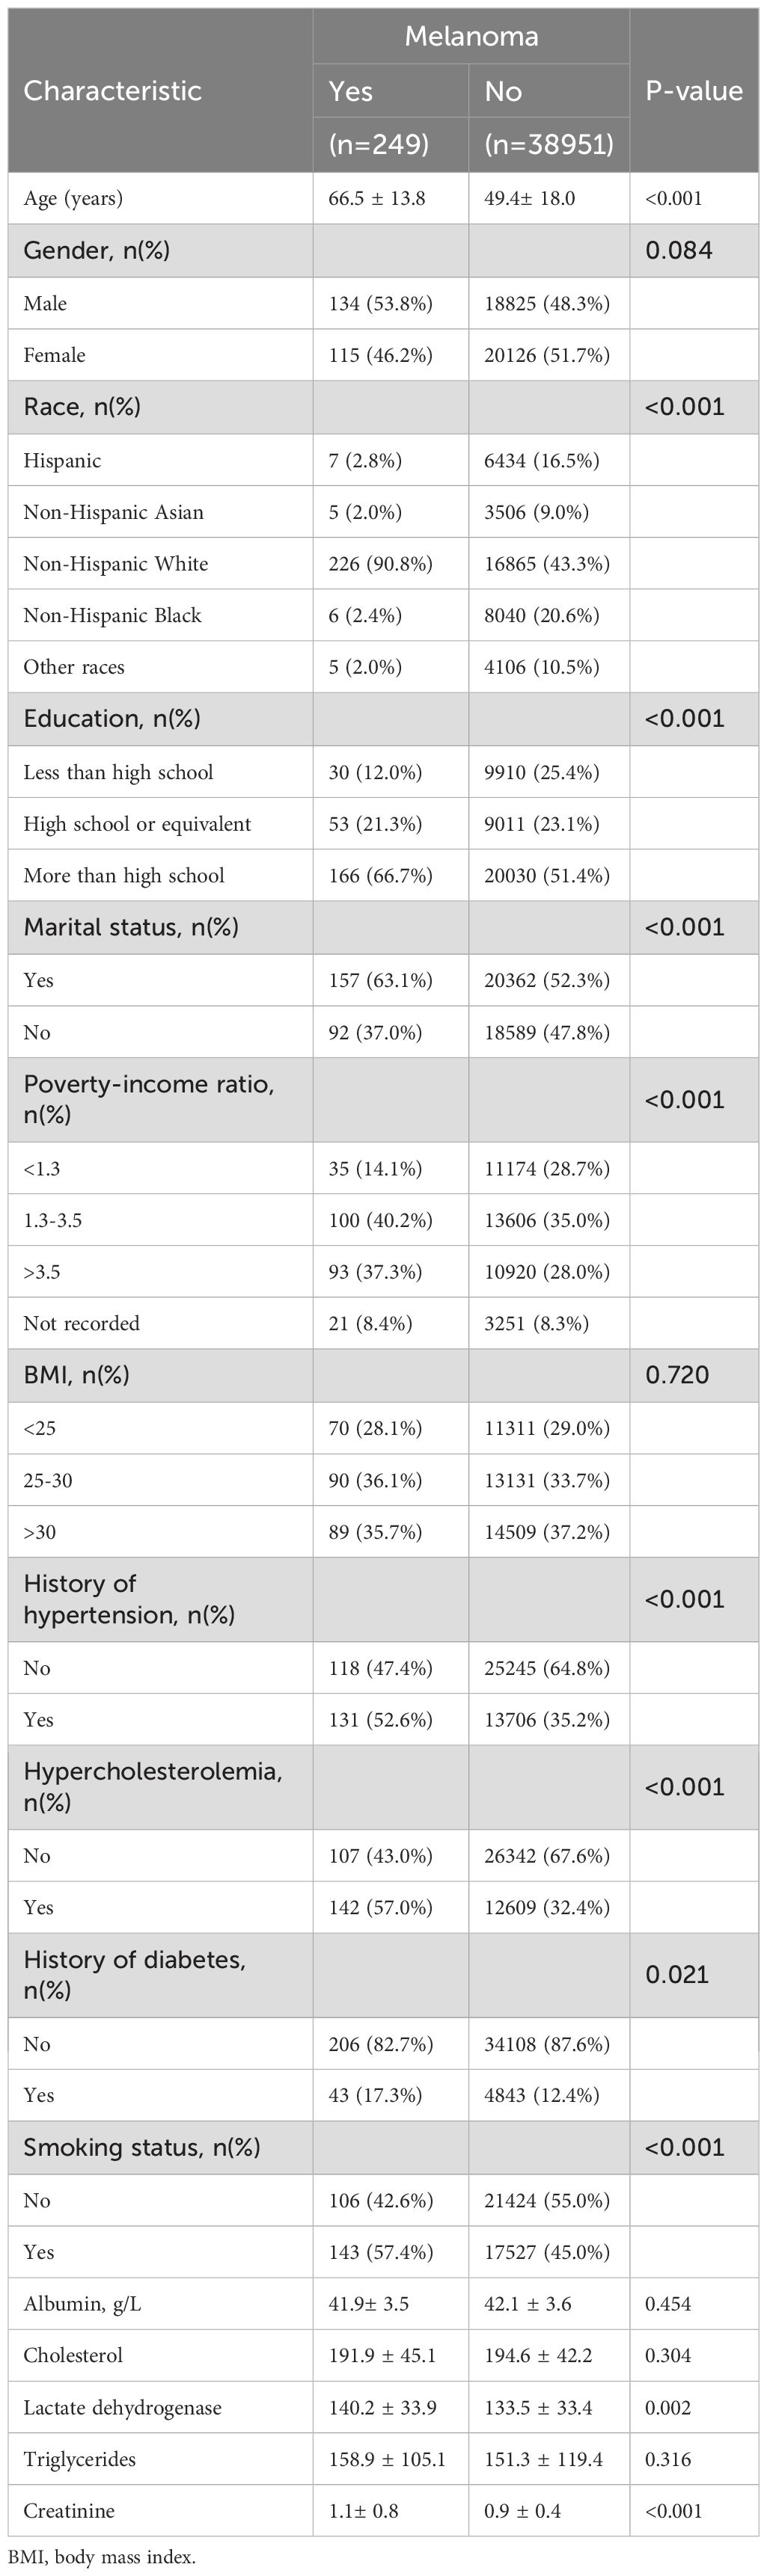
Task: Click the Triglycerides row label
Action: 79,2460
